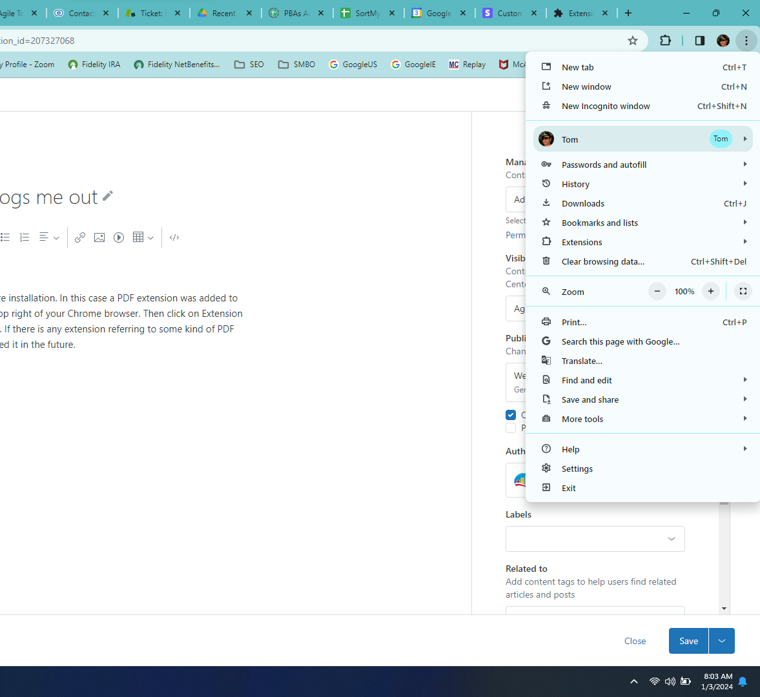Toggle the browser side panel icon
Viewport: 760px width, 697px height.
(x=699, y=41)
